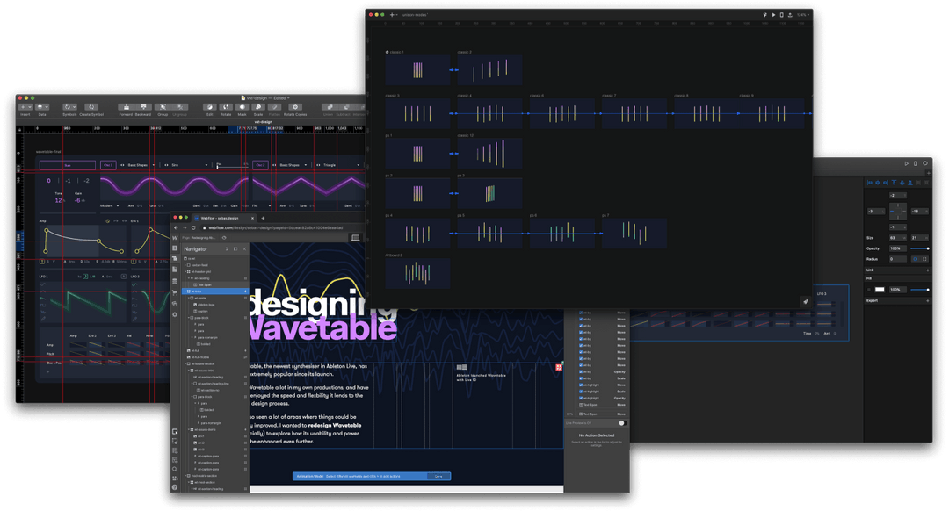Click the Rotate Copies toolbar icon
The height and width of the screenshot is (511, 949).
294,108
